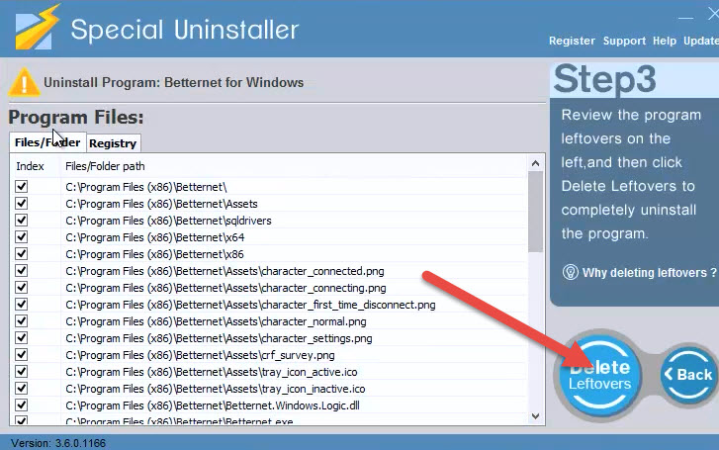Click the scrollbar up arrow
This screenshot has height=450, width=719.
coord(535,163)
